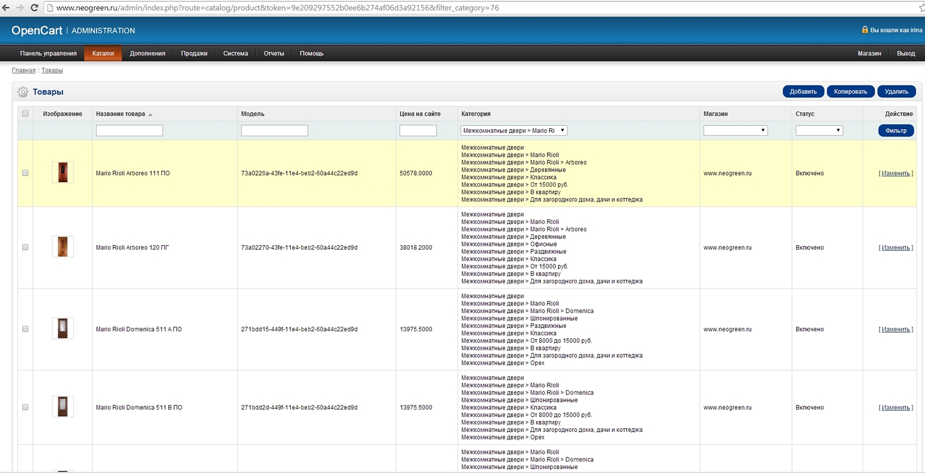Click product name Mario Rioli Arboreo 111 ПО
925x473 pixels.
pos(133,173)
